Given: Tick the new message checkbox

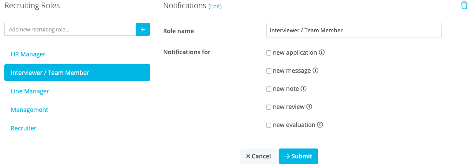Looking at the screenshot, I should 269,71.
